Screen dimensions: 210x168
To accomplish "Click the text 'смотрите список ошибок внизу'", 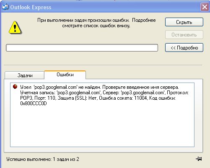I will pyautogui.click(x=96, y=26).
